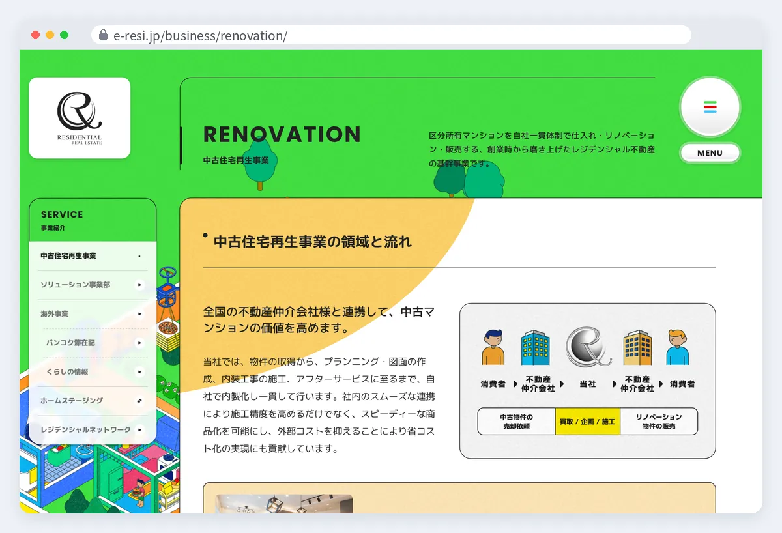Open ホームステージング sidebar item
This screenshot has width=782, height=533.
(x=92, y=401)
